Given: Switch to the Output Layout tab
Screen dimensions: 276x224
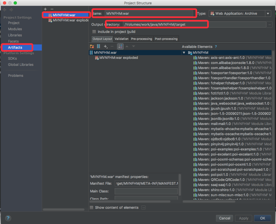Looking at the screenshot, I should [102, 39].
